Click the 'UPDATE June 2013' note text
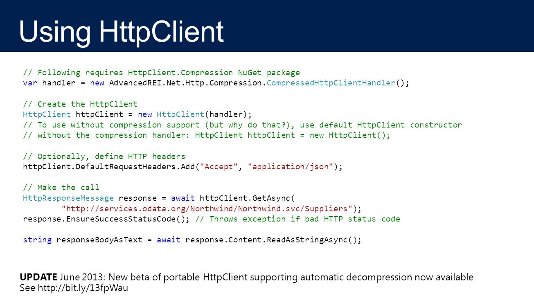This screenshot has height=300, width=534. 247,277
